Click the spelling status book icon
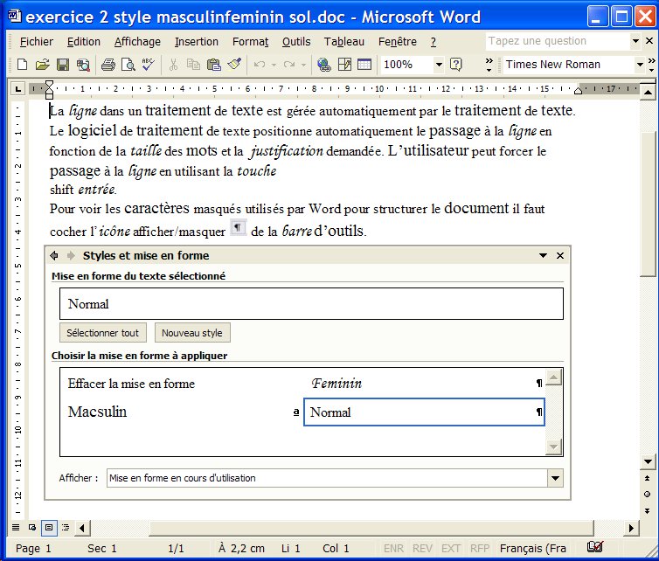Image resolution: width=659 pixels, height=561 pixels. 594,547
